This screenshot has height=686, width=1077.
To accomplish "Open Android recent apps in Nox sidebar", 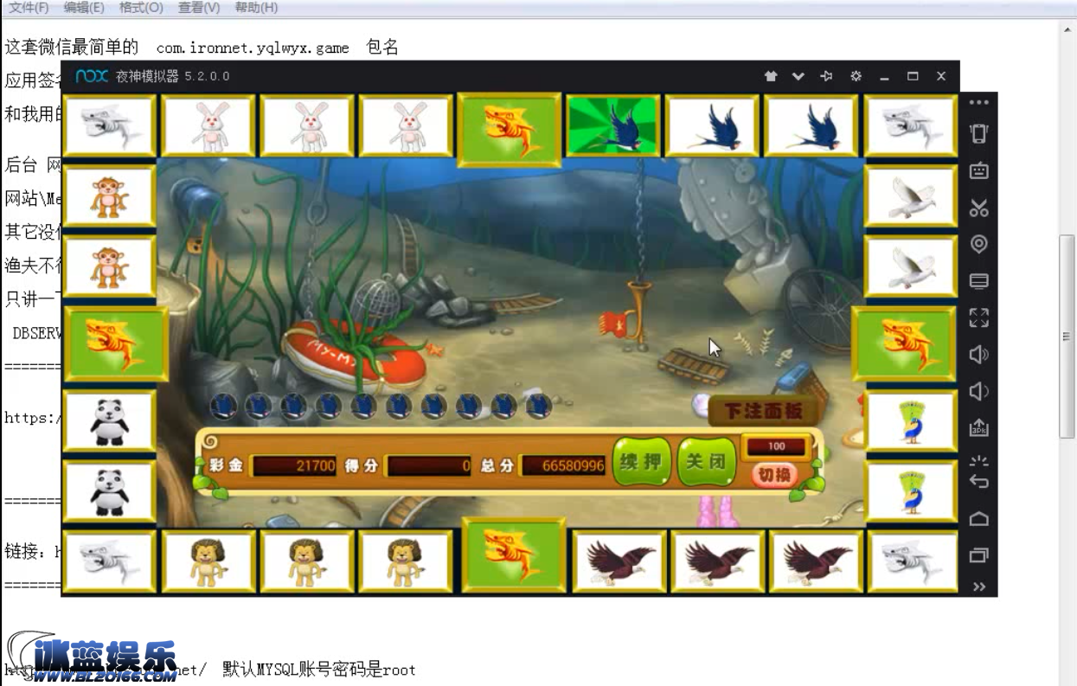I will (x=978, y=555).
